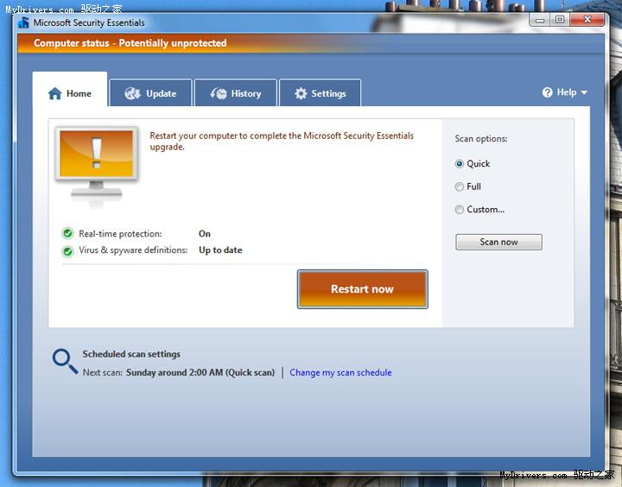Click the Update globe icon
Screen dimensions: 622x487
tap(132, 93)
